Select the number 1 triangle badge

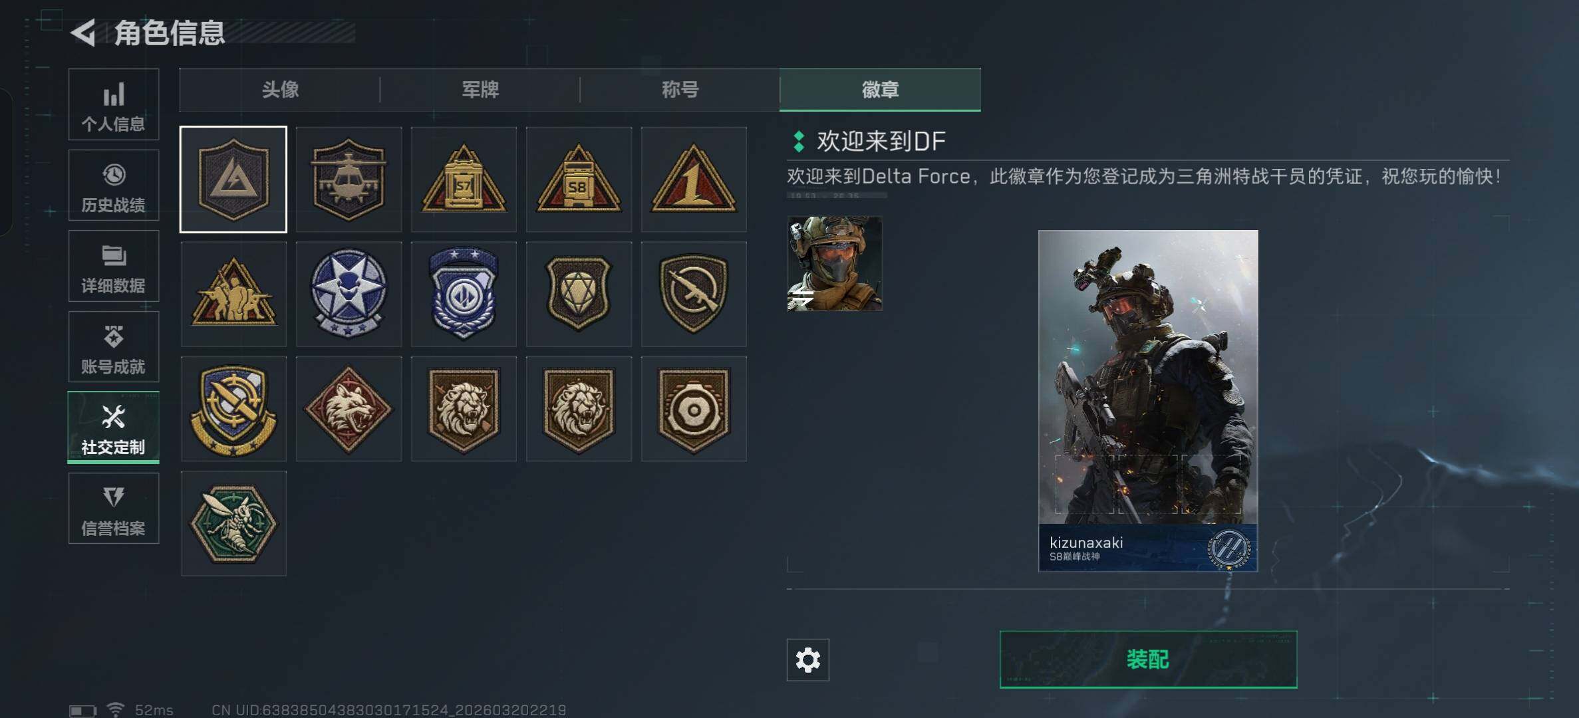coord(694,179)
